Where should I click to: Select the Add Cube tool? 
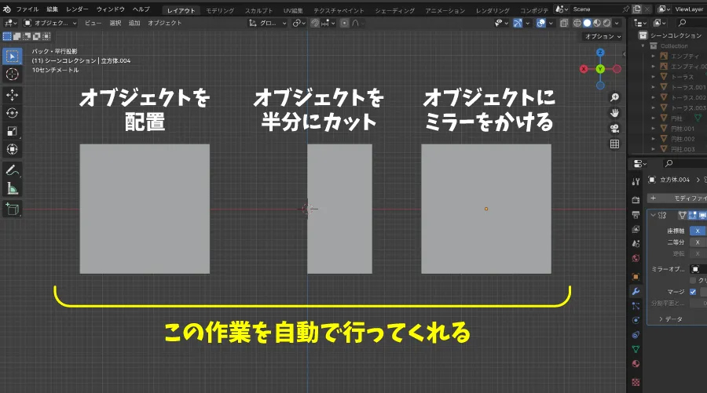[x=13, y=209]
